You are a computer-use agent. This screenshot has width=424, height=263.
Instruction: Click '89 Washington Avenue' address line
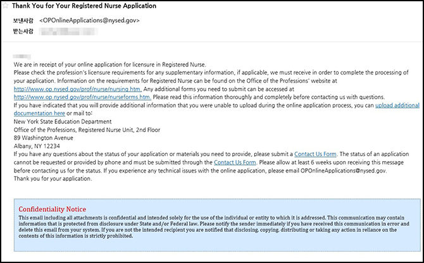pyautogui.click(x=44, y=138)
